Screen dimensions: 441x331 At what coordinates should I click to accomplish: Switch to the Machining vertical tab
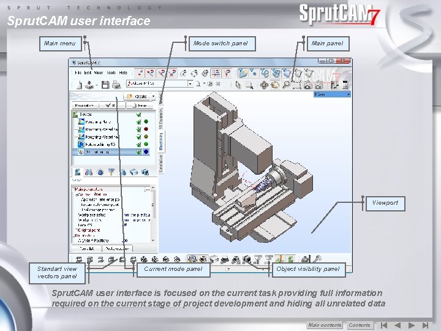pyautogui.click(x=161, y=142)
